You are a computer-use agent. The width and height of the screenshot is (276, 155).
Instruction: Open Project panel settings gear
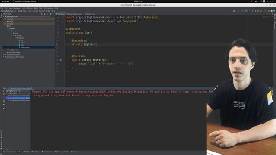pyautogui.click(x=51, y=14)
